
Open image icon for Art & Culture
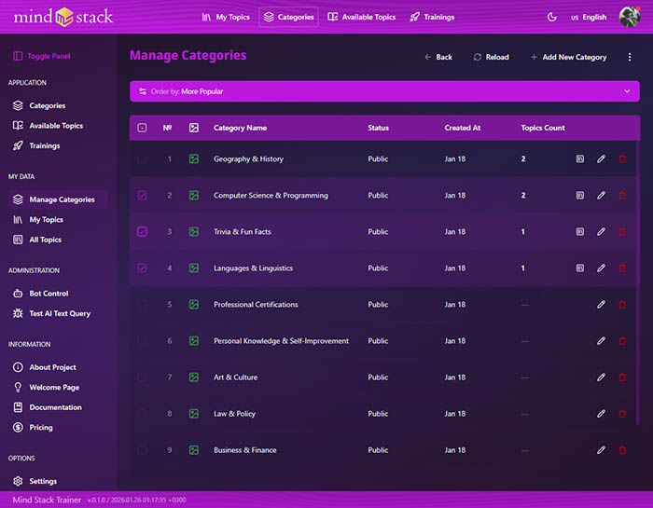tap(194, 378)
